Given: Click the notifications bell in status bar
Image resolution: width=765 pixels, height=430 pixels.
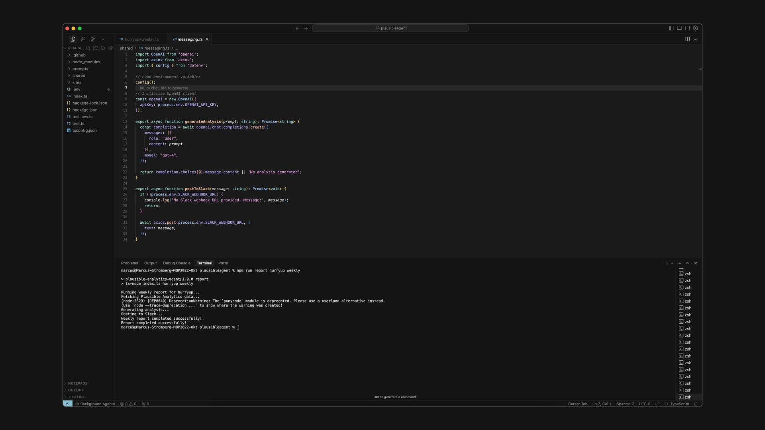Looking at the screenshot, I should click(696, 404).
